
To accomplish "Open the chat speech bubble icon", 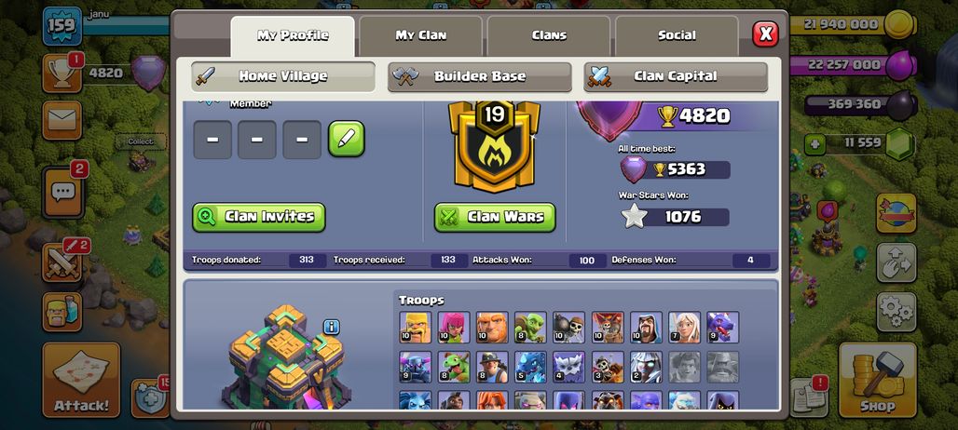I will click(x=62, y=192).
